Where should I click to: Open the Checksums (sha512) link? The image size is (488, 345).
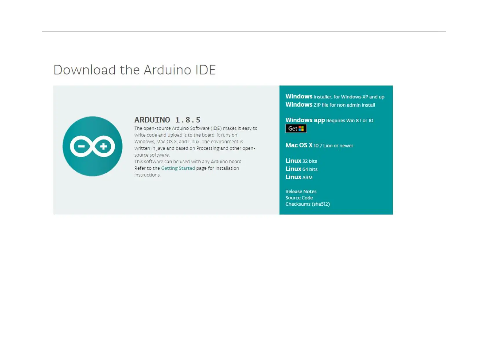click(307, 204)
